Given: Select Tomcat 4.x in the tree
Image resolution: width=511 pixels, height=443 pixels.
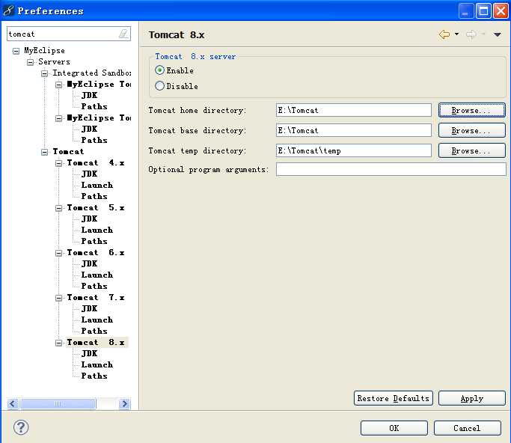Looking at the screenshot, I should 96,162.
